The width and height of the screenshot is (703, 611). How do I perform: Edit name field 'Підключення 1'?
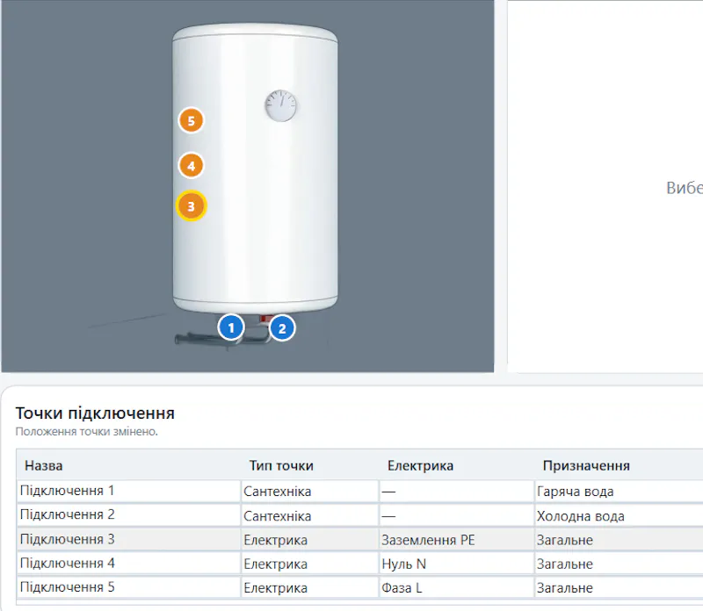click(128, 491)
